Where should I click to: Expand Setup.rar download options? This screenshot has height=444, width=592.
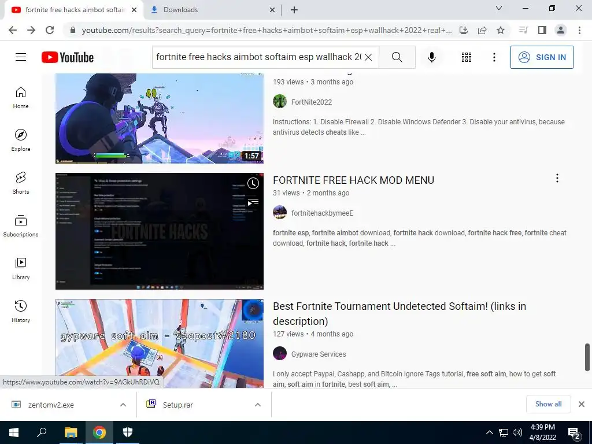258,405
